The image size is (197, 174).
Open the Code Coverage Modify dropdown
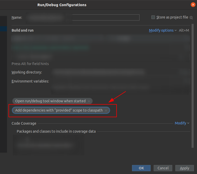182,123
